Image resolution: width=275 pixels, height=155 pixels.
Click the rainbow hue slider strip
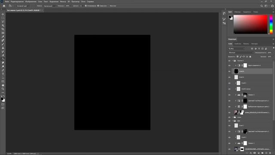(x=271, y=25)
